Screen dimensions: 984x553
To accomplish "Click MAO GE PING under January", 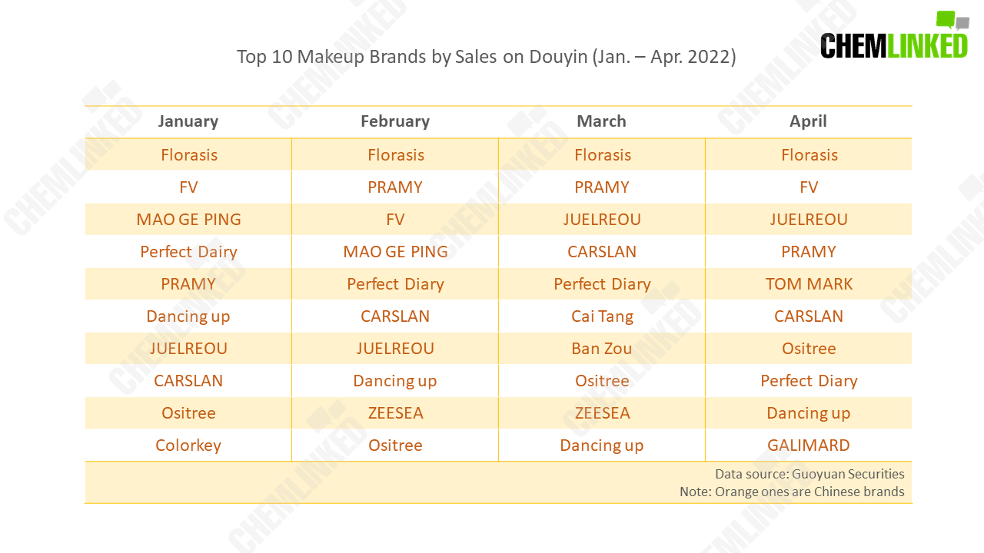I will [x=189, y=220].
